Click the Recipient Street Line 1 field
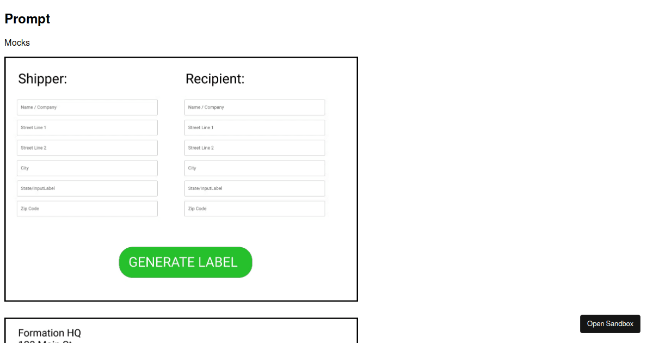The height and width of the screenshot is (343, 653). tap(254, 127)
